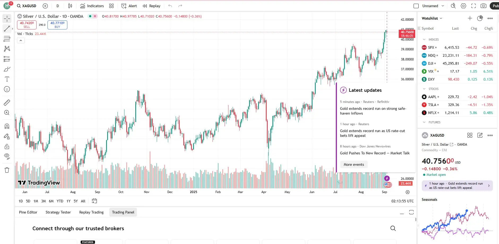Expand the FUTURES watchlist section
This screenshot has width=499, height=244.
424,122
